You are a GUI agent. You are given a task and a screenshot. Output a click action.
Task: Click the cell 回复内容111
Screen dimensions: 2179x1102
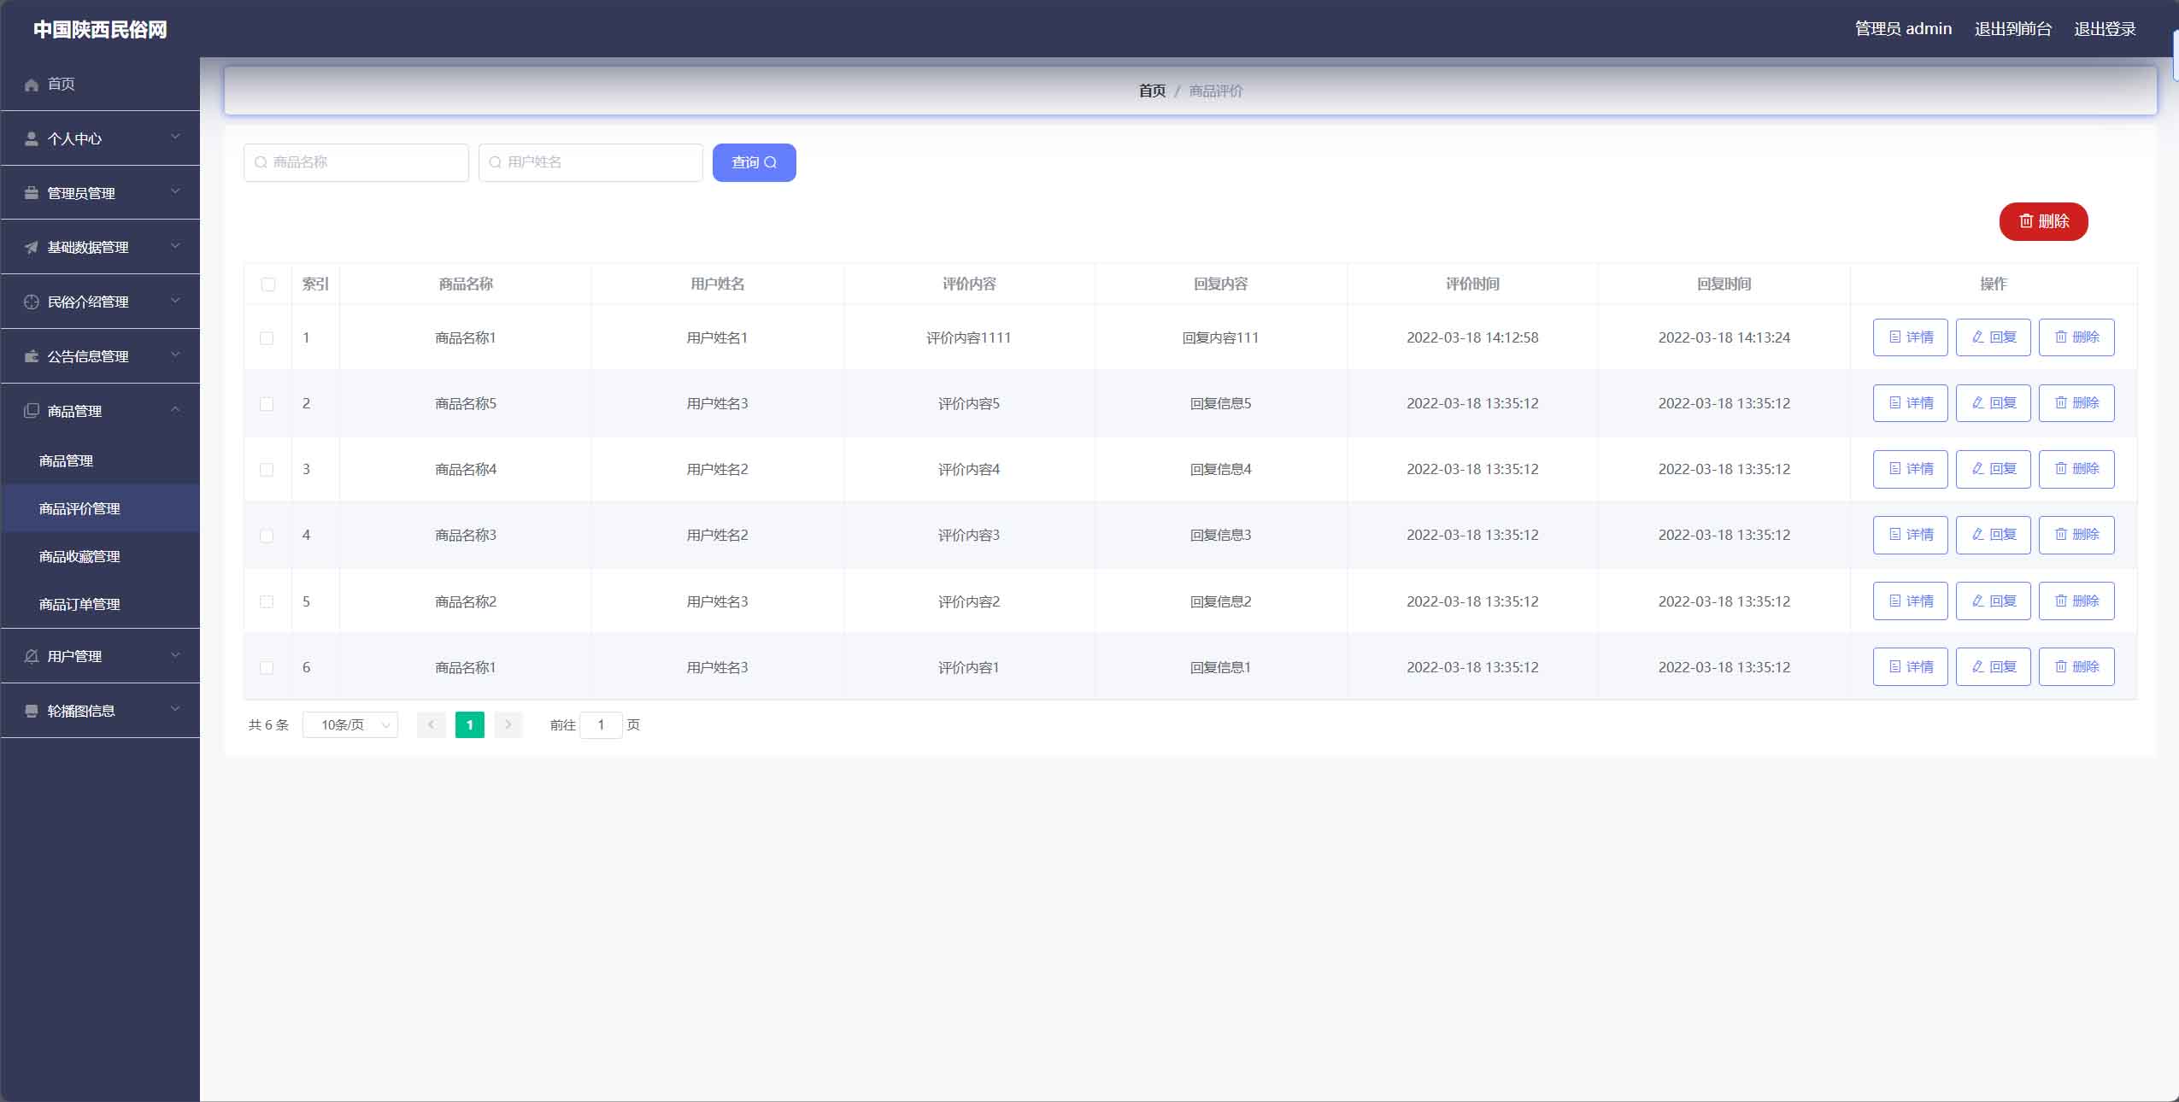1220,337
